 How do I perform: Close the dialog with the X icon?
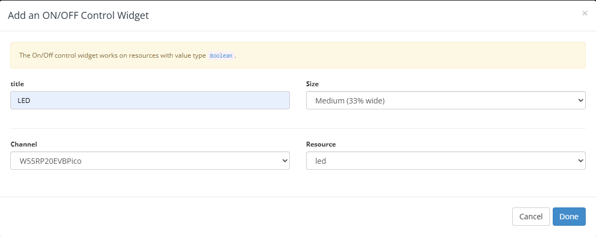click(584, 13)
